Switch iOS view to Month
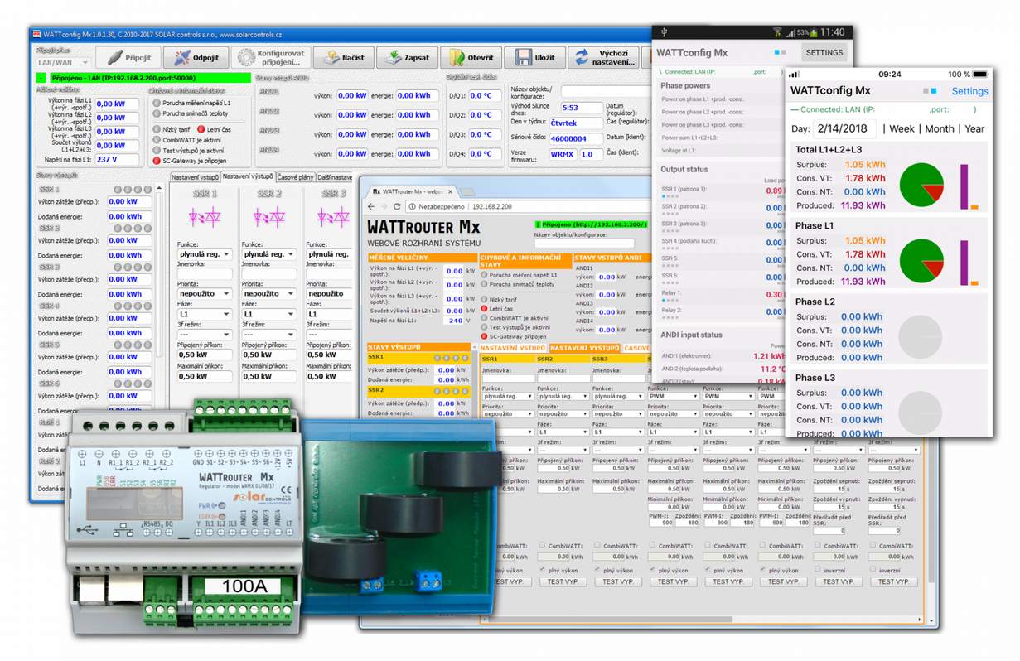1020x661 pixels. (x=940, y=128)
